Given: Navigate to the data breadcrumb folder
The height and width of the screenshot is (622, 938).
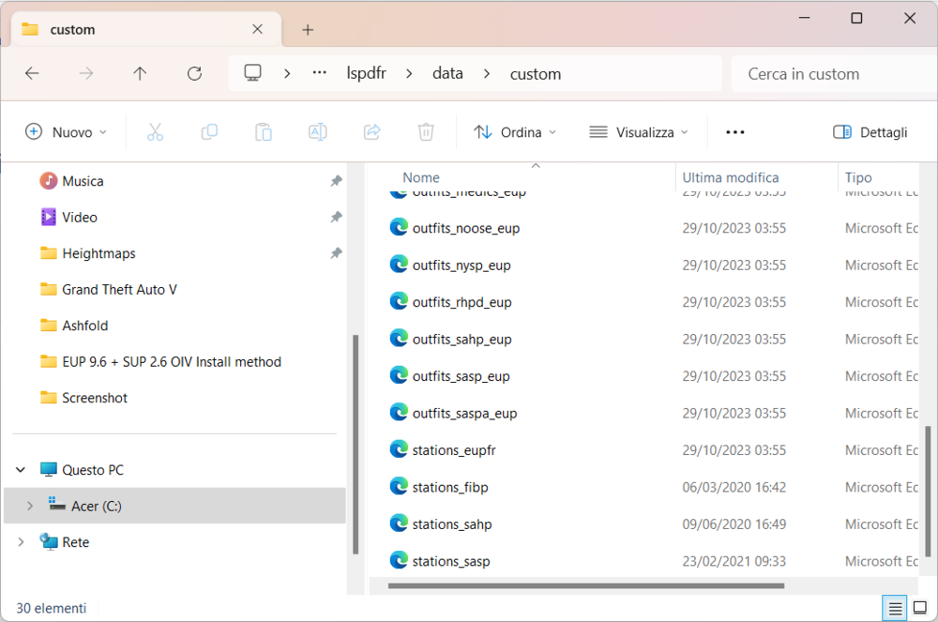Looking at the screenshot, I should coord(447,73).
